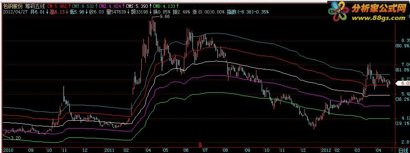Image resolution: width=410 pixels, height=153 pixels.
Task: Click the closing price 收6.03
Action: 97,12
